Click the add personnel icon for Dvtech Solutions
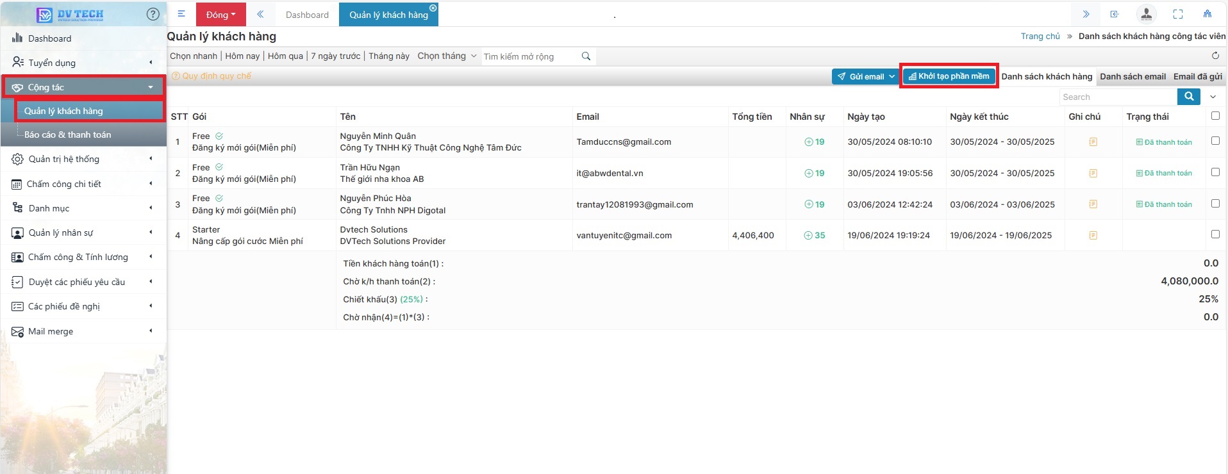 click(808, 236)
